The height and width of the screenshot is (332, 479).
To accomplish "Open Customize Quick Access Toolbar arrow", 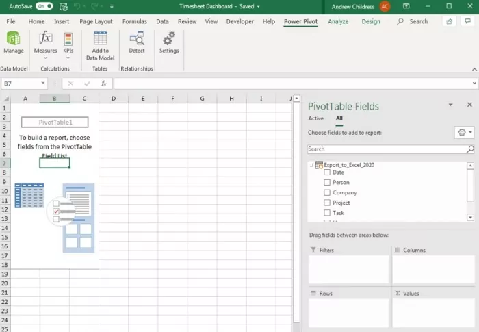I will pos(112,6).
